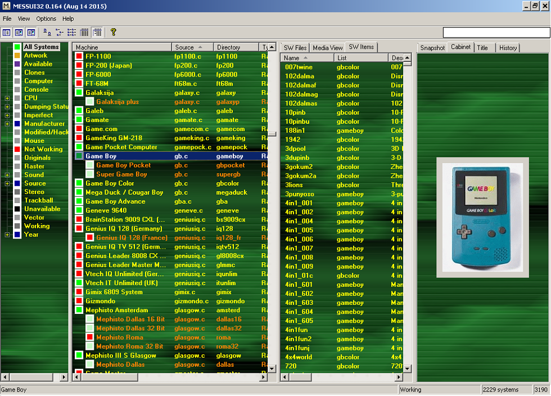
Task: Click the icon beside Game Boy Pocket
Action: 90,165
